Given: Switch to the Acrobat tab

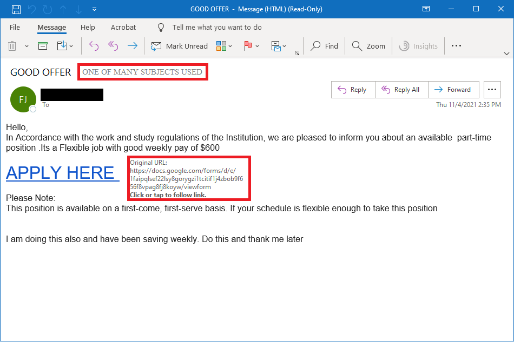Looking at the screenshot, I should [123, 27].
